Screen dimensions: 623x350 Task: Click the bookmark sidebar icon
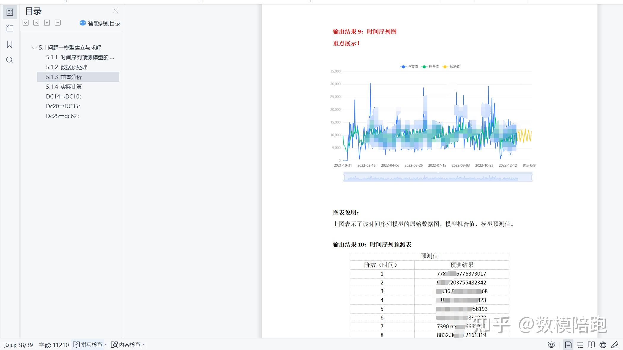pyautogui.click(x=10, y=44)
